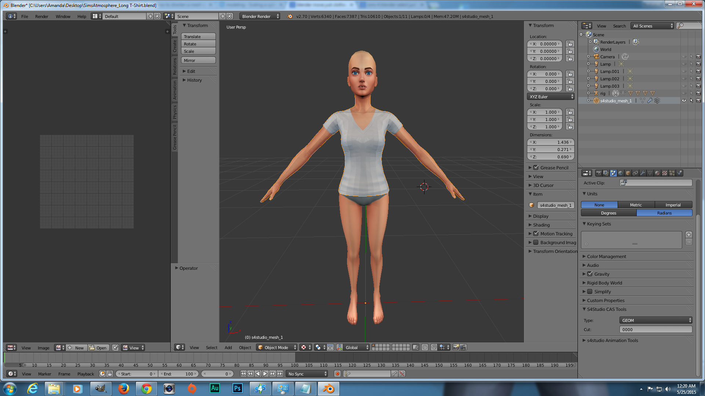Open the Material properties sphere icon
This screenshot has height=396, width=705.
point(657,173)
